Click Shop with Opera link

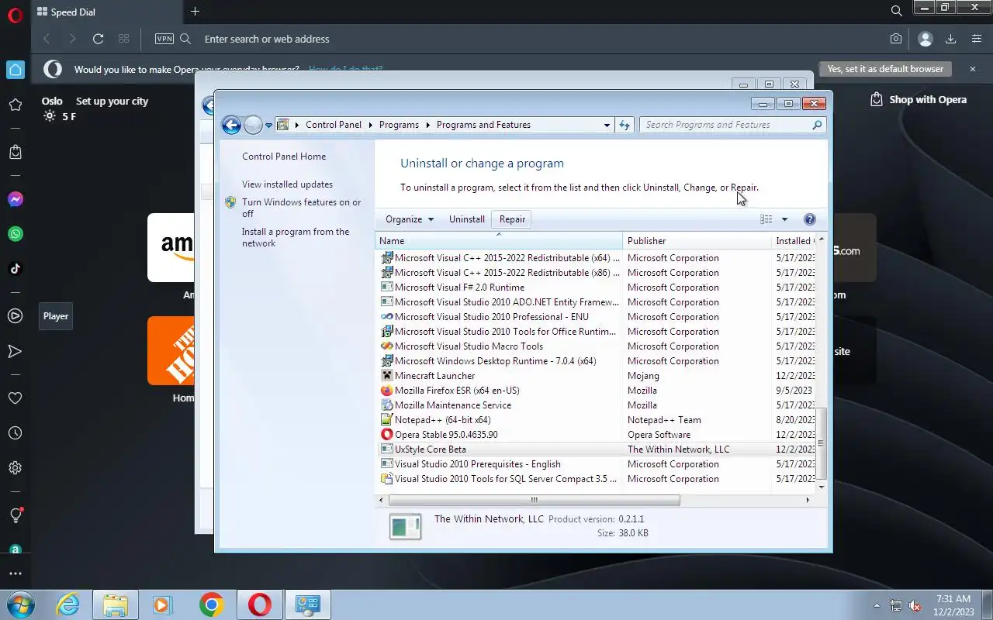pos(919,99)
